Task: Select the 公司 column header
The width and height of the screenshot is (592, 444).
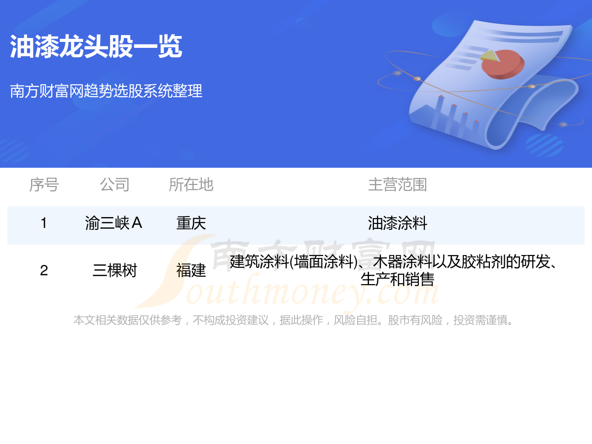Action: (x=114, y=185)
